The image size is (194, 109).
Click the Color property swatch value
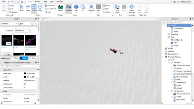point(25,77)
